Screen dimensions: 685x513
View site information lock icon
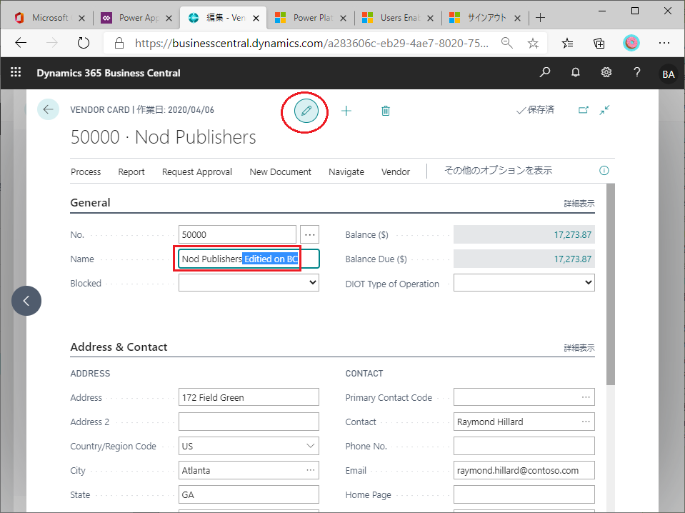[119, 43]
